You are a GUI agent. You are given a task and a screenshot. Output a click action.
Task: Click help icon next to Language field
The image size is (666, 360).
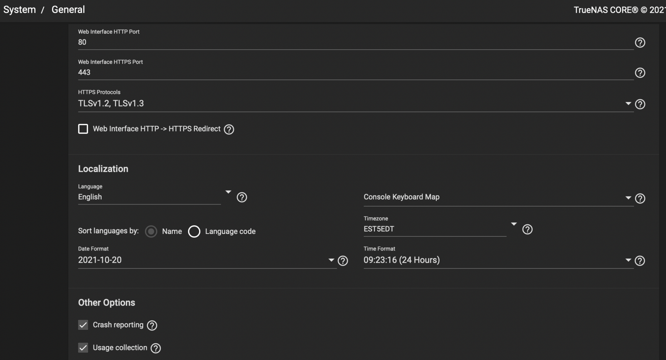242,197
